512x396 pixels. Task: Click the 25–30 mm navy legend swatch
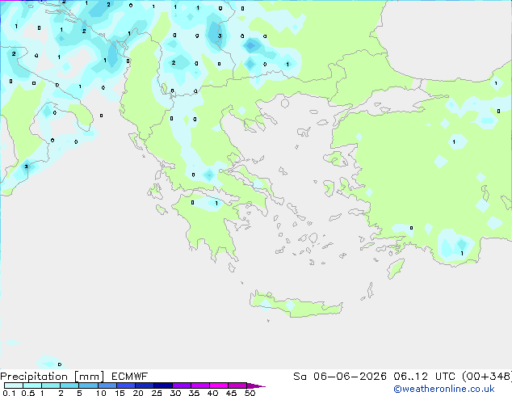tap(163, 385)
